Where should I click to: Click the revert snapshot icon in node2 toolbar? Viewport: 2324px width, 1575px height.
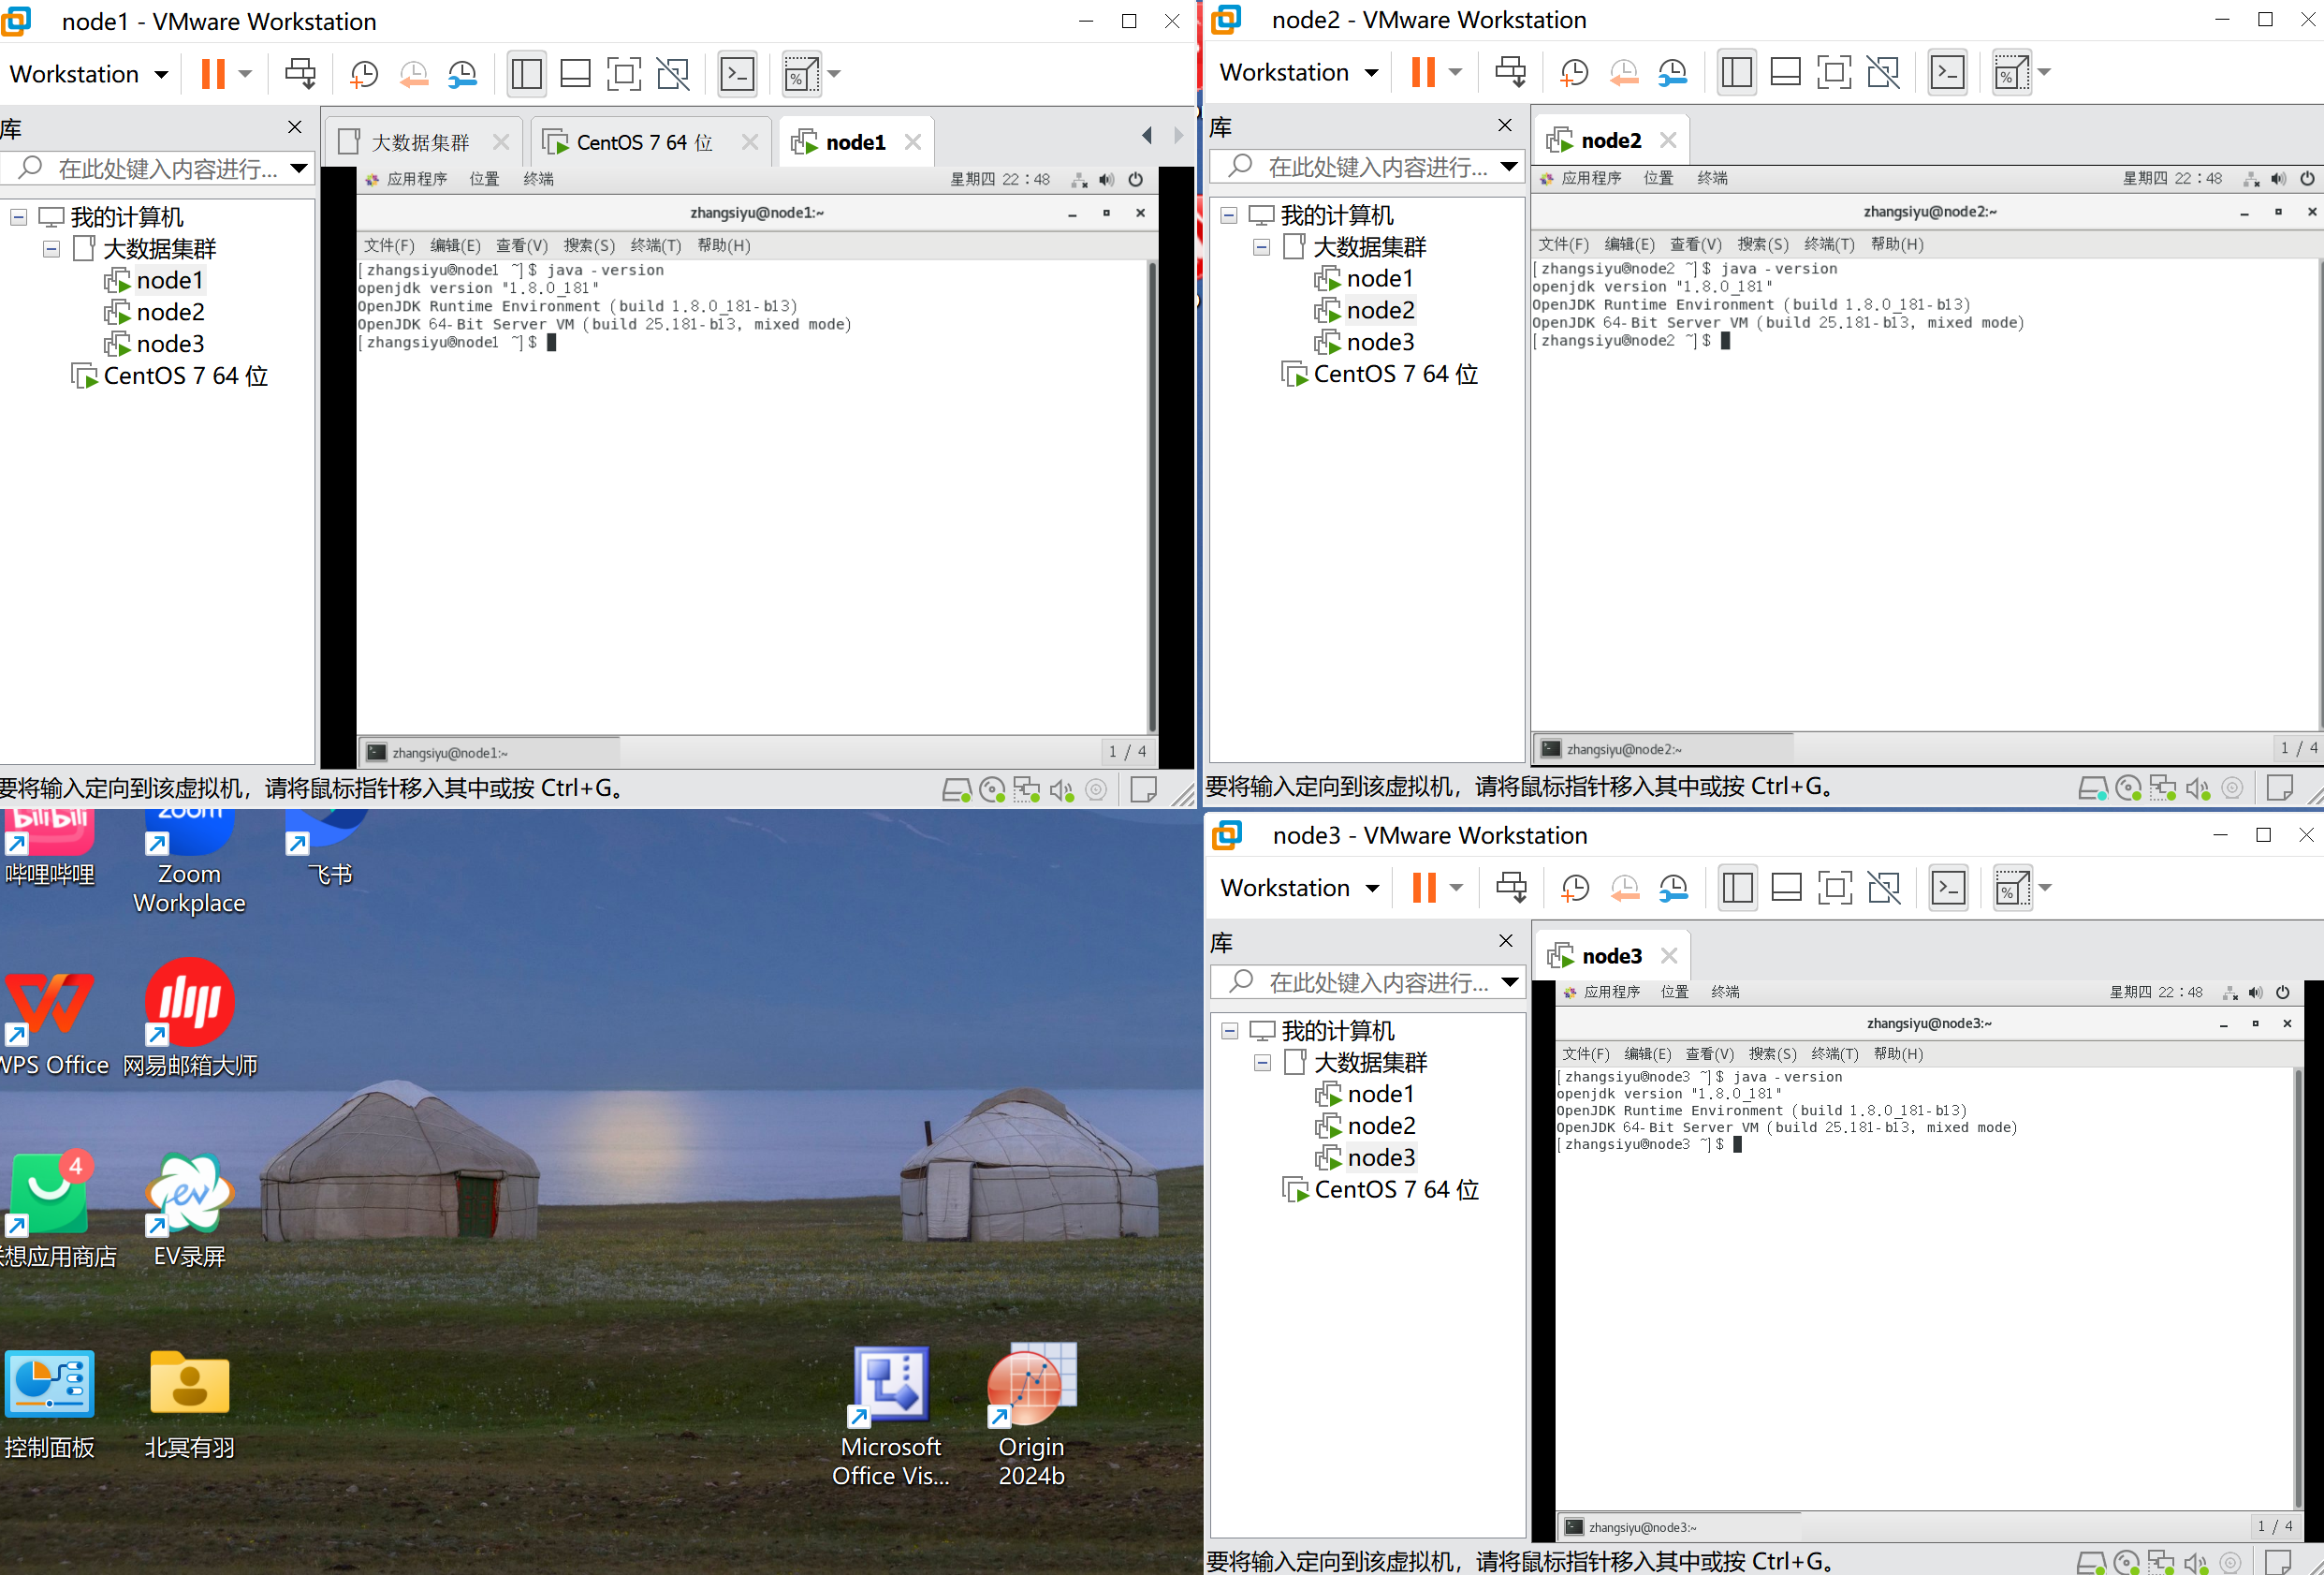tap(1623, 72)
